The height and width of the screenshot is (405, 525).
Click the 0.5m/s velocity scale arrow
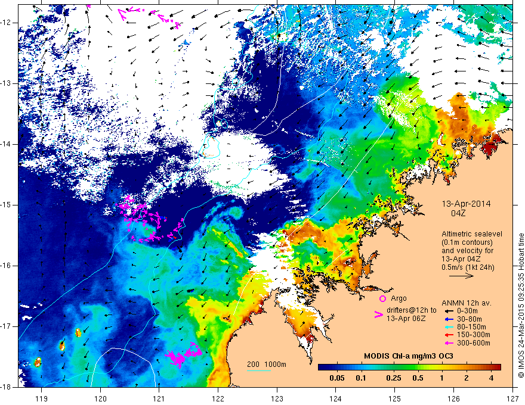pos(461,276)
